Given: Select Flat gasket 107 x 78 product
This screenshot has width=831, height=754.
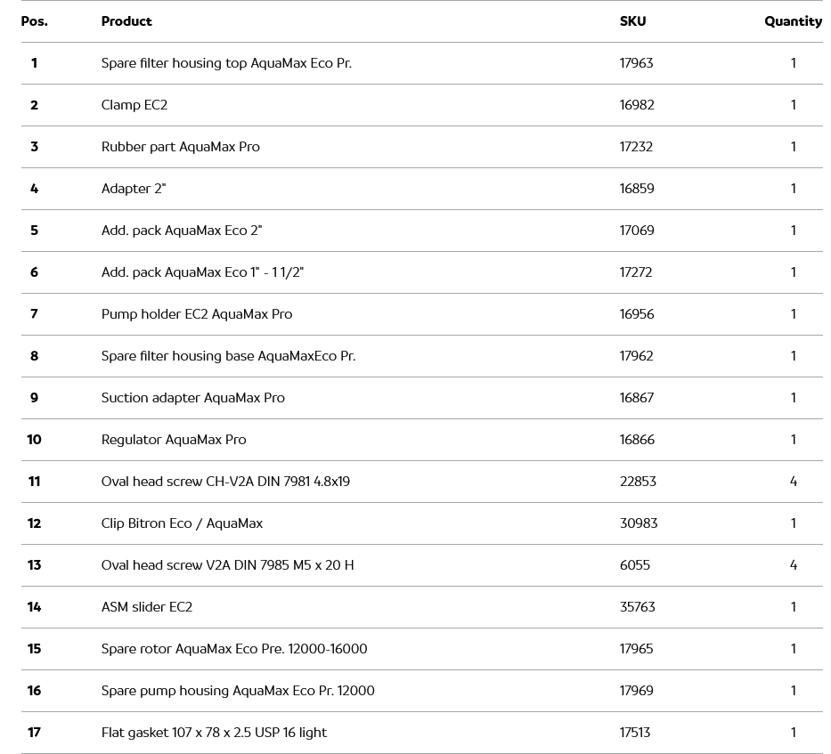Looking at the screenshot, I should point(214,733).
